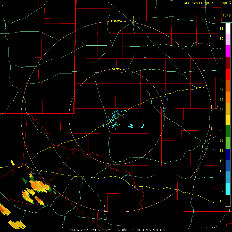
Task: Click the cyan 2 kft legend swatch
Action: point(228,189)
